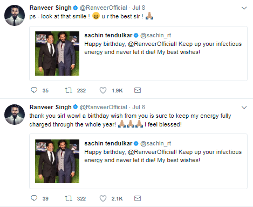
Task: Open Ranveer Singh profile name in first tweet
Action: coord(51,8)
